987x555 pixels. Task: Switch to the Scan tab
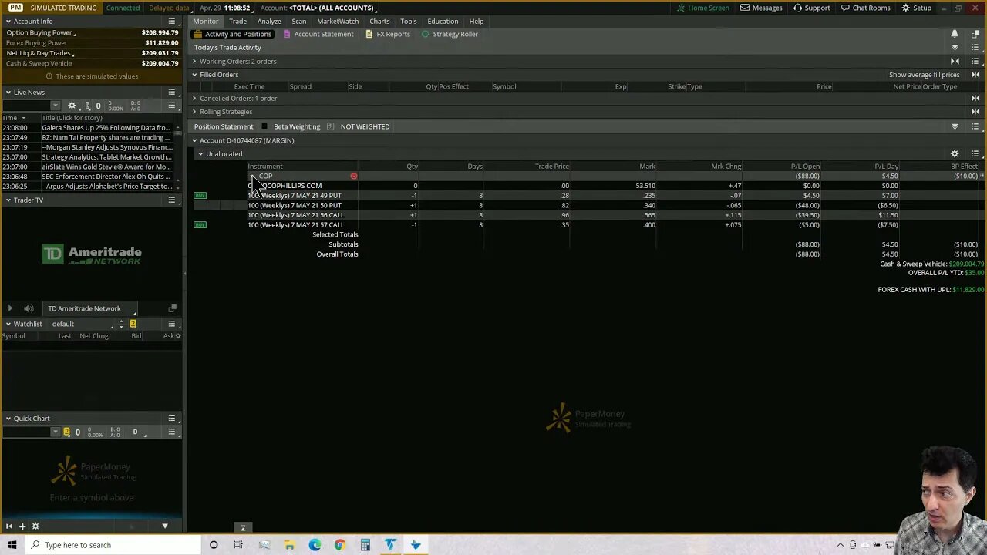point(299,21)
